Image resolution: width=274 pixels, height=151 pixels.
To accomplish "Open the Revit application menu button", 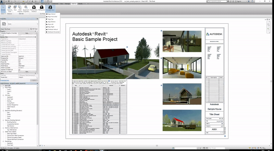I will pyautogui.click(x=2, y=1).
